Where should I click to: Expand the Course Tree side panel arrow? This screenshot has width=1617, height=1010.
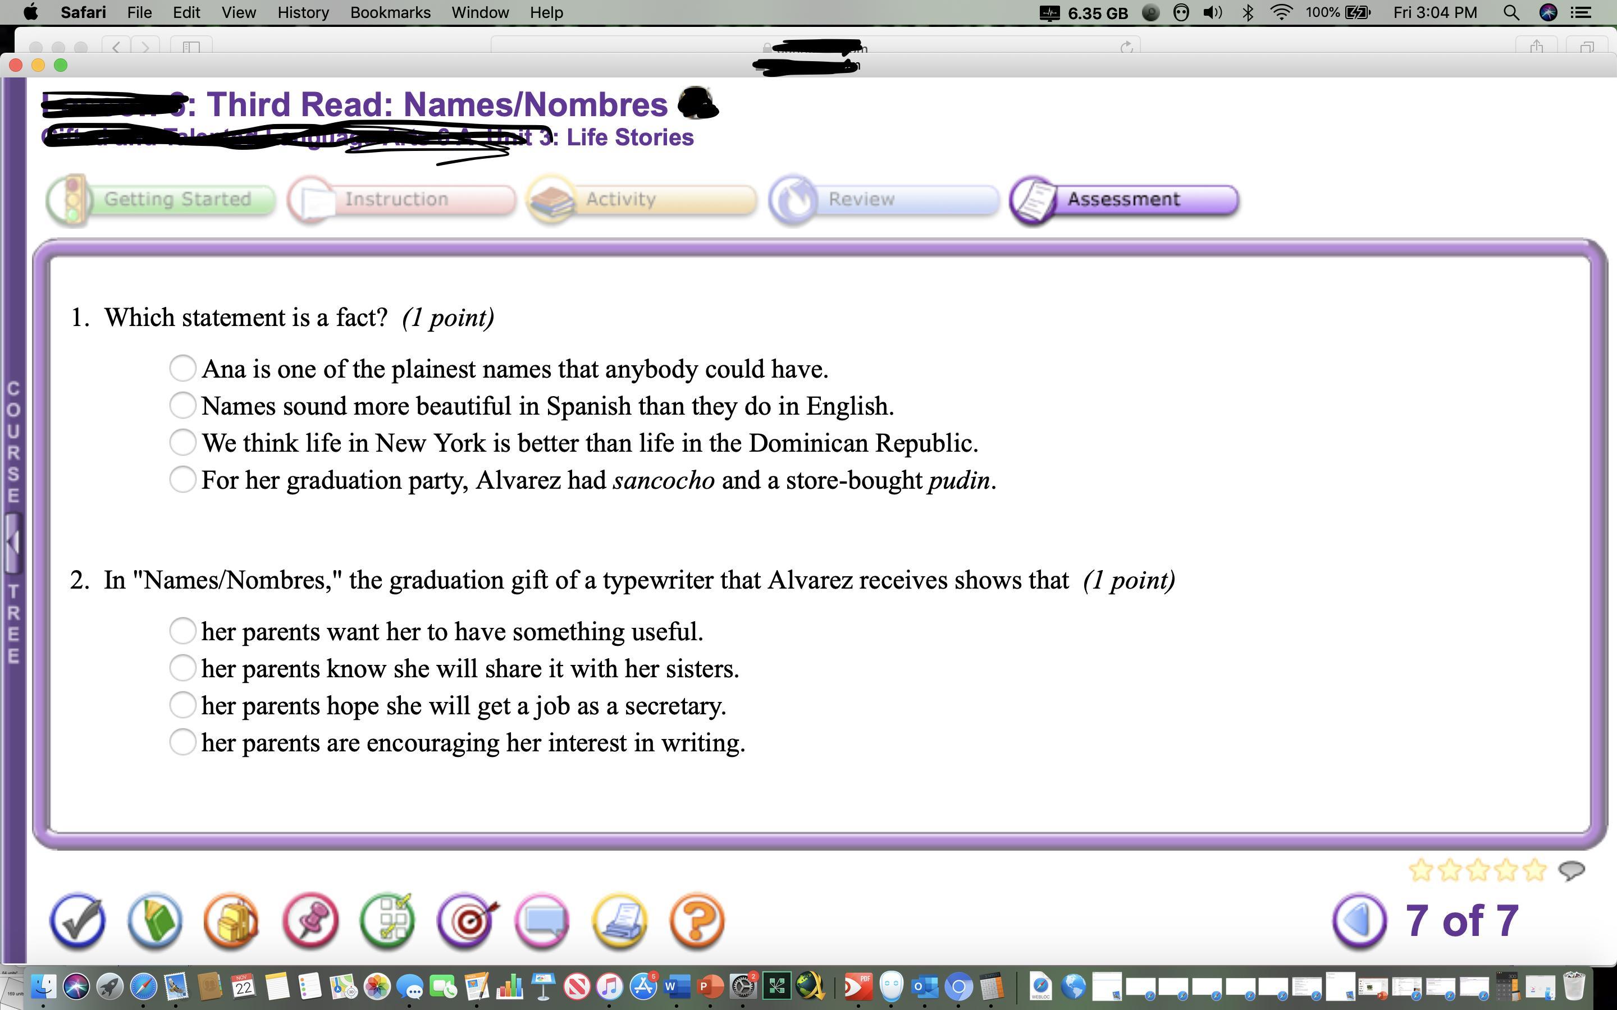[13, 543]
